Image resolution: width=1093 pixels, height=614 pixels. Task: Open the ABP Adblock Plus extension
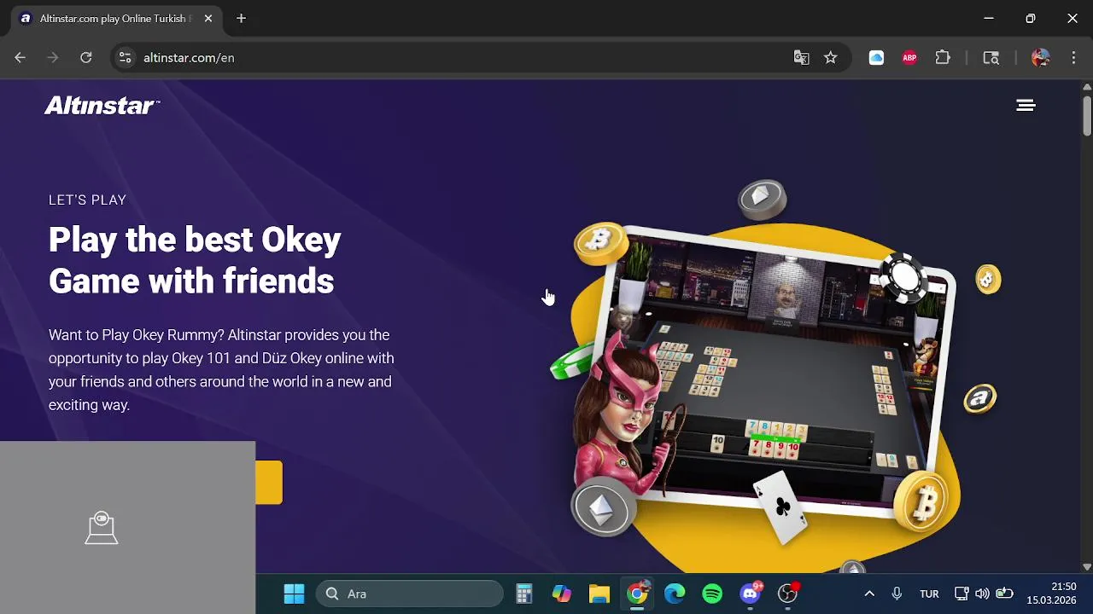pos(909,57)
